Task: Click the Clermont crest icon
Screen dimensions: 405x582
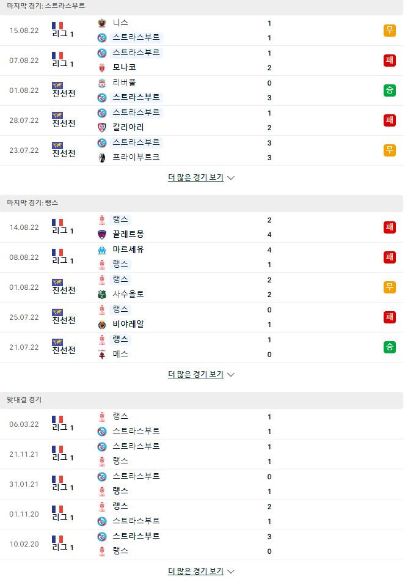Action: (x=101, y=235)
